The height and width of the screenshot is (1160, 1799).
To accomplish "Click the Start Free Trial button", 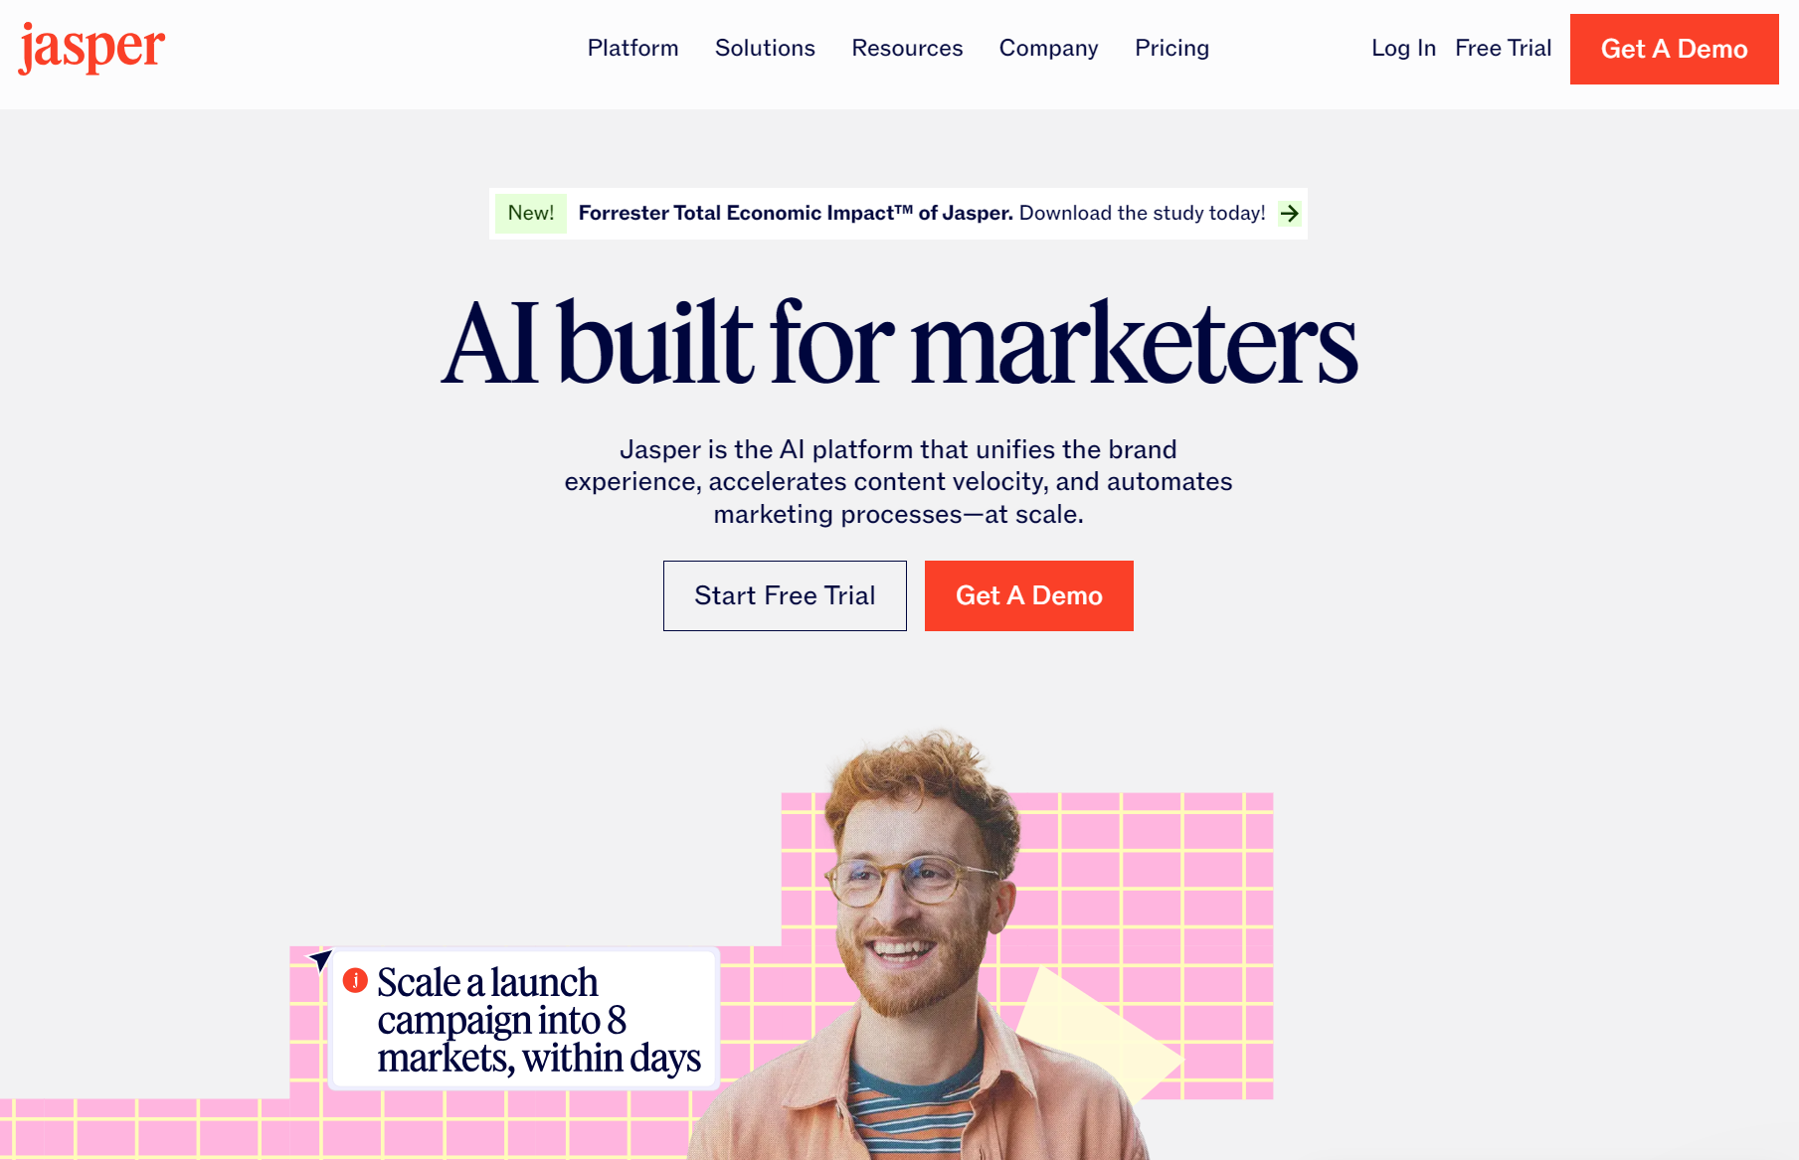I will click(785, 595).
